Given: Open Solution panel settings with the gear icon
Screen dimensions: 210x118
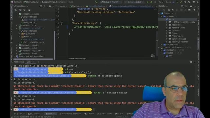Looking at the screenshot, I should tap(50, 6).
